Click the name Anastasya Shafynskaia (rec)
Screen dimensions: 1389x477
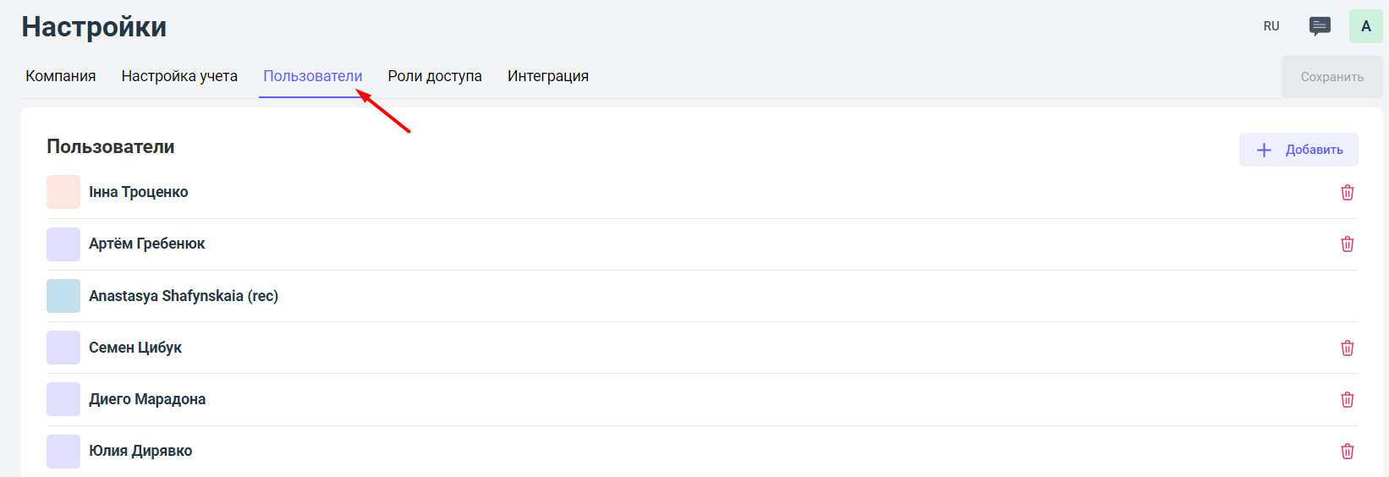click(x=184, y=296)
